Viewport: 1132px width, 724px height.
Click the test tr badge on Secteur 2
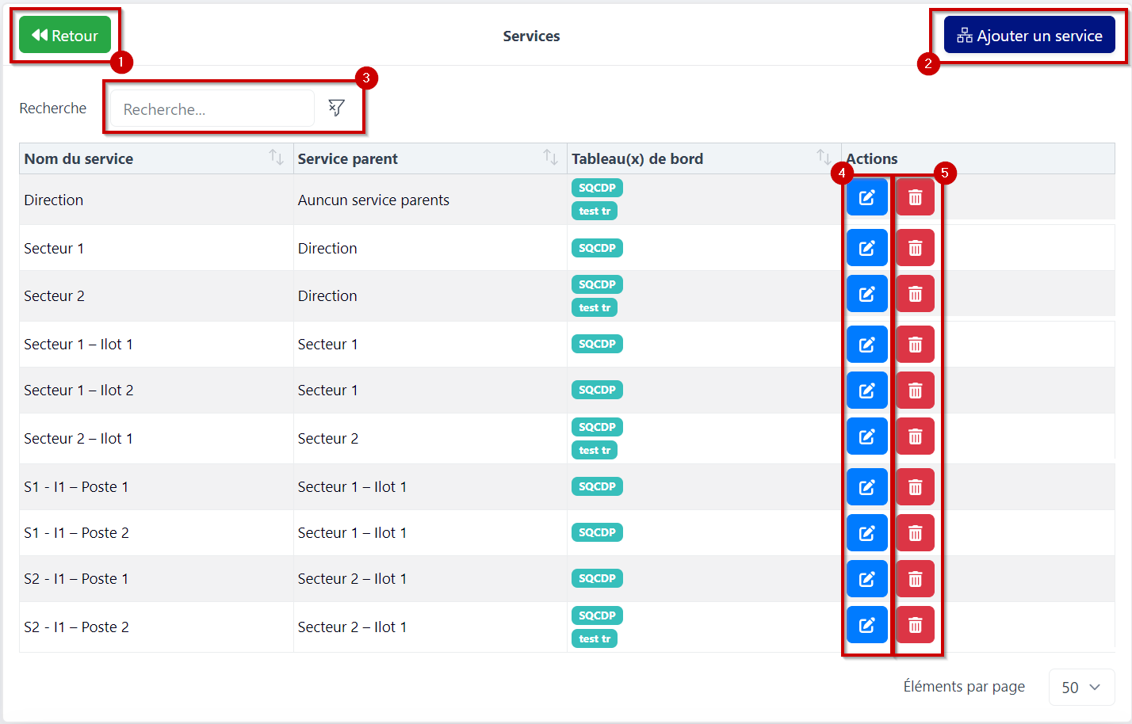pos(595,307)
